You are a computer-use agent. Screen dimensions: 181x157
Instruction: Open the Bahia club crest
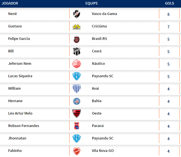tap(77, 101)
